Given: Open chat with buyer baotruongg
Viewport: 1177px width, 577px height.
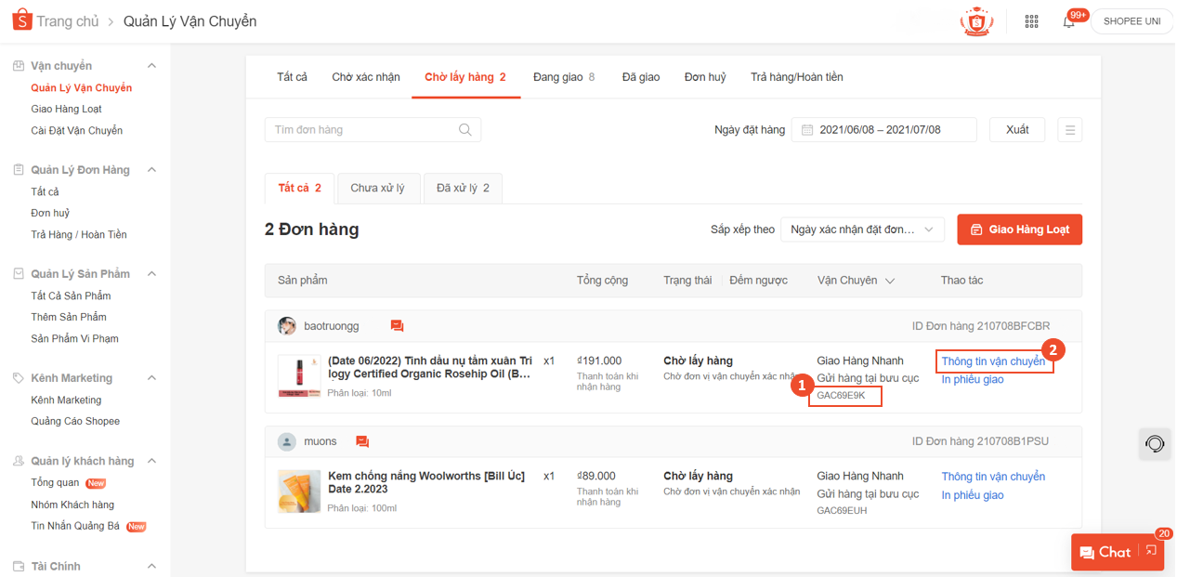Looking at the screenshot, I should [x=398, y=326].
